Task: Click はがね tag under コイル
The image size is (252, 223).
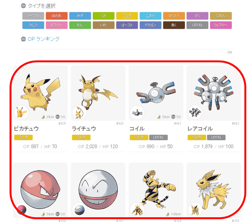Action: click(x=158, y=137)
